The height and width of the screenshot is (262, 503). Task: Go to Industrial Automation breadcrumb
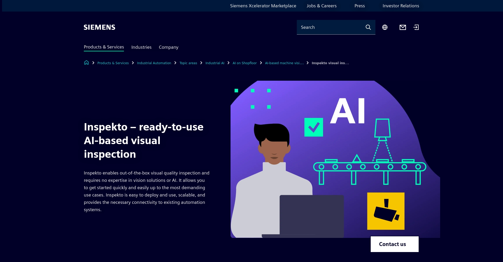click(154, 63)
